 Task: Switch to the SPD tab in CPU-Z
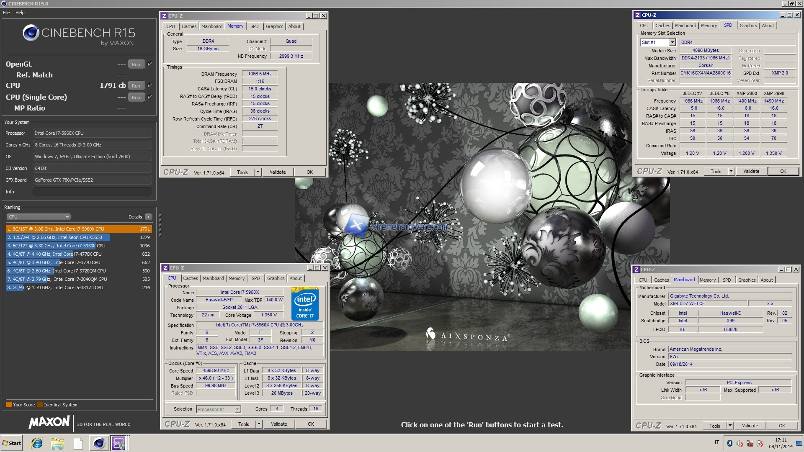click(254, 26)
